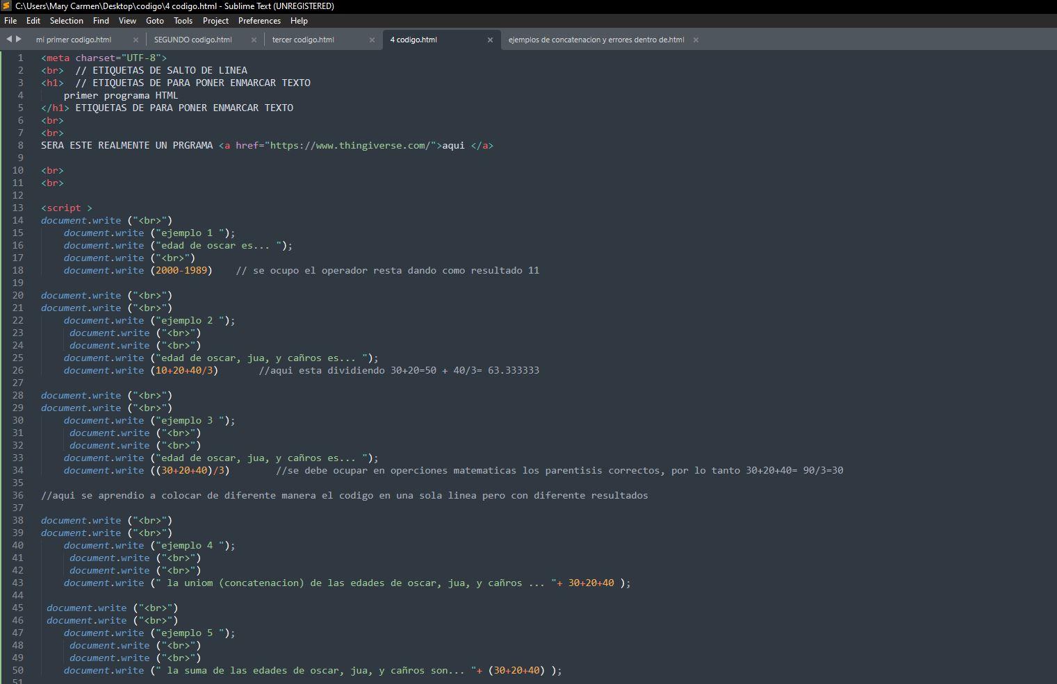This screenshot has width=1057, height=684.
Task: Switch to the tercer codigo.html tab
Action: (303, 40)
